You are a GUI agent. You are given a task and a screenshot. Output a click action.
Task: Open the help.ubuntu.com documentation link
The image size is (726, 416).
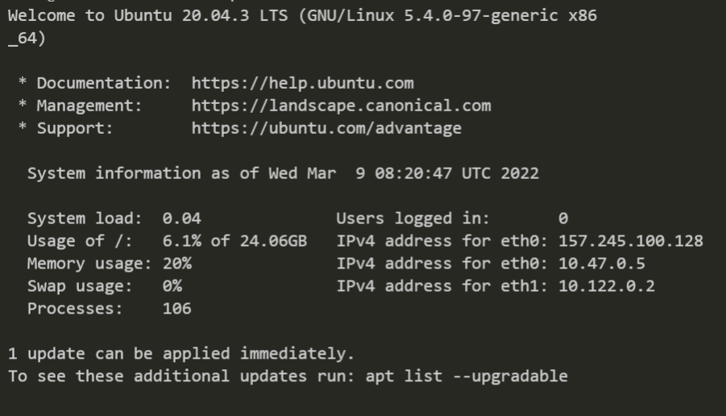302,83
